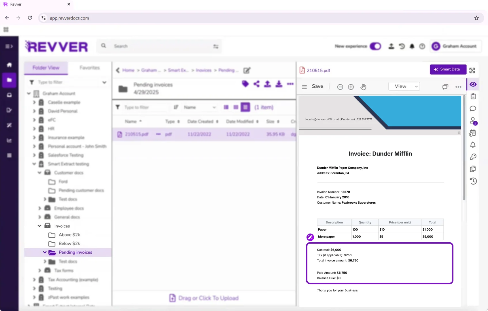
Task: Select the hand pan tool
Action: pos(363,87)
